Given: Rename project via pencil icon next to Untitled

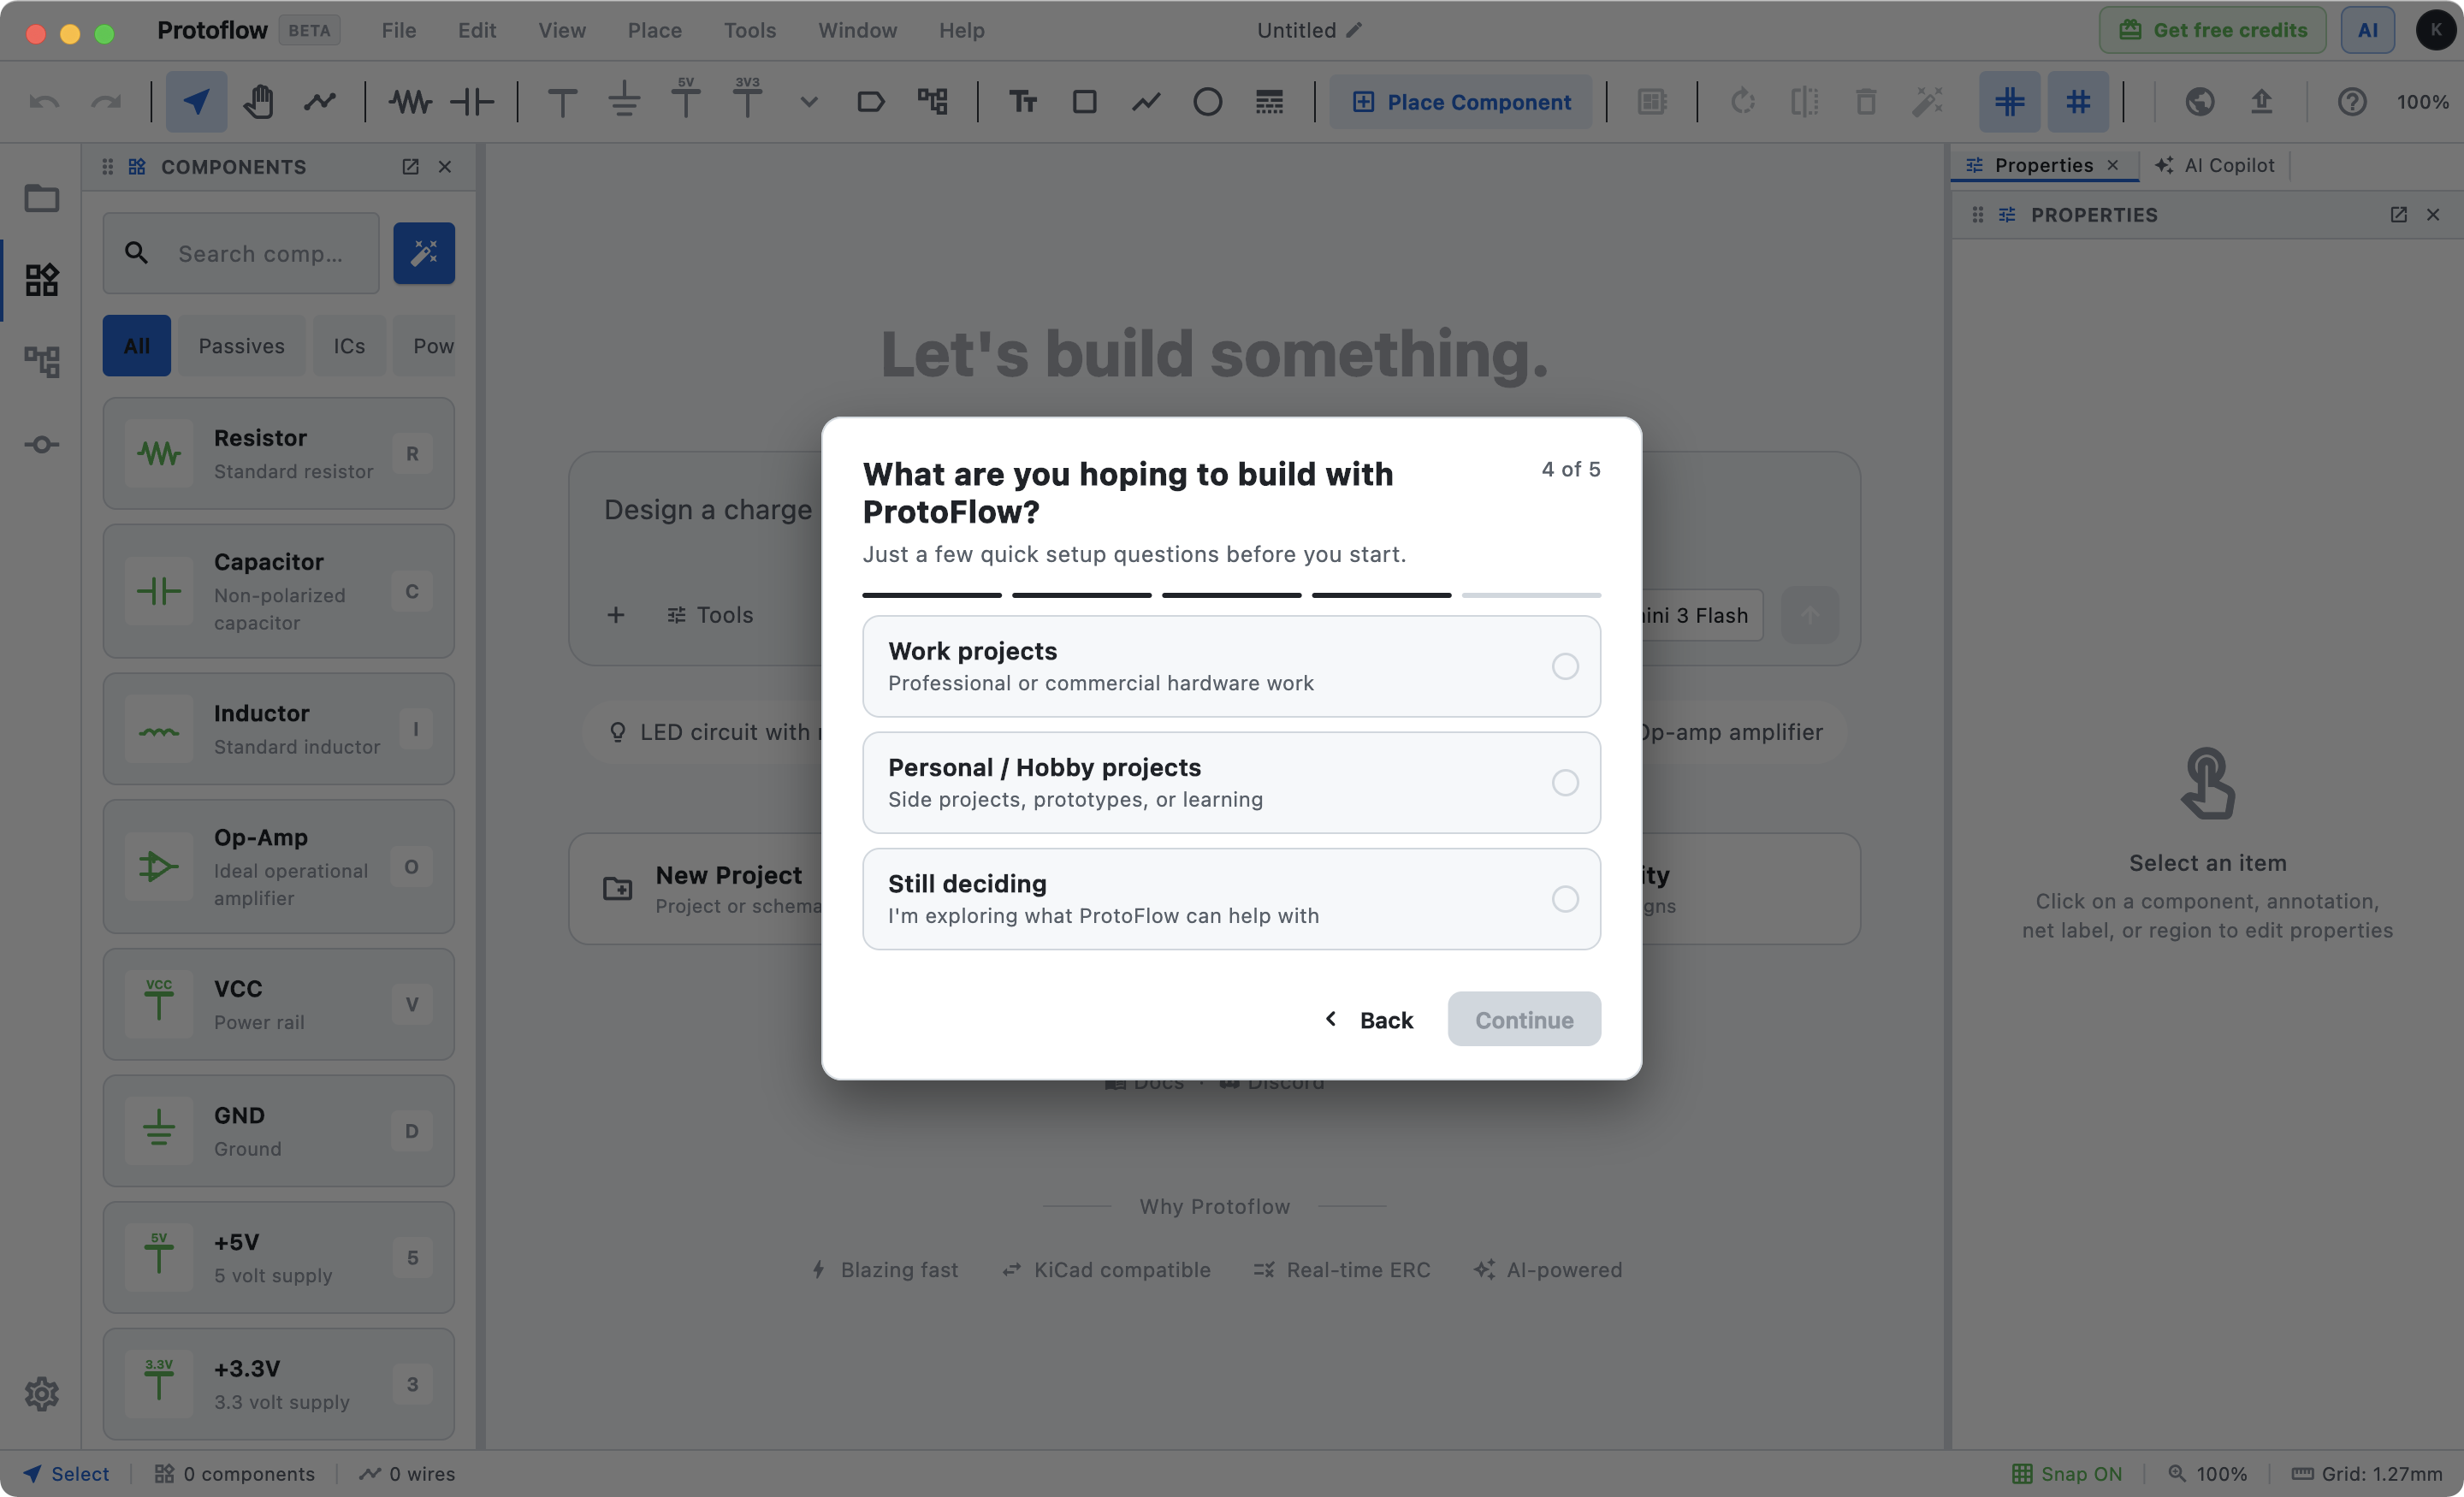Looking at the screenshot, I should pyautogui.click(x=1354, y=30).
